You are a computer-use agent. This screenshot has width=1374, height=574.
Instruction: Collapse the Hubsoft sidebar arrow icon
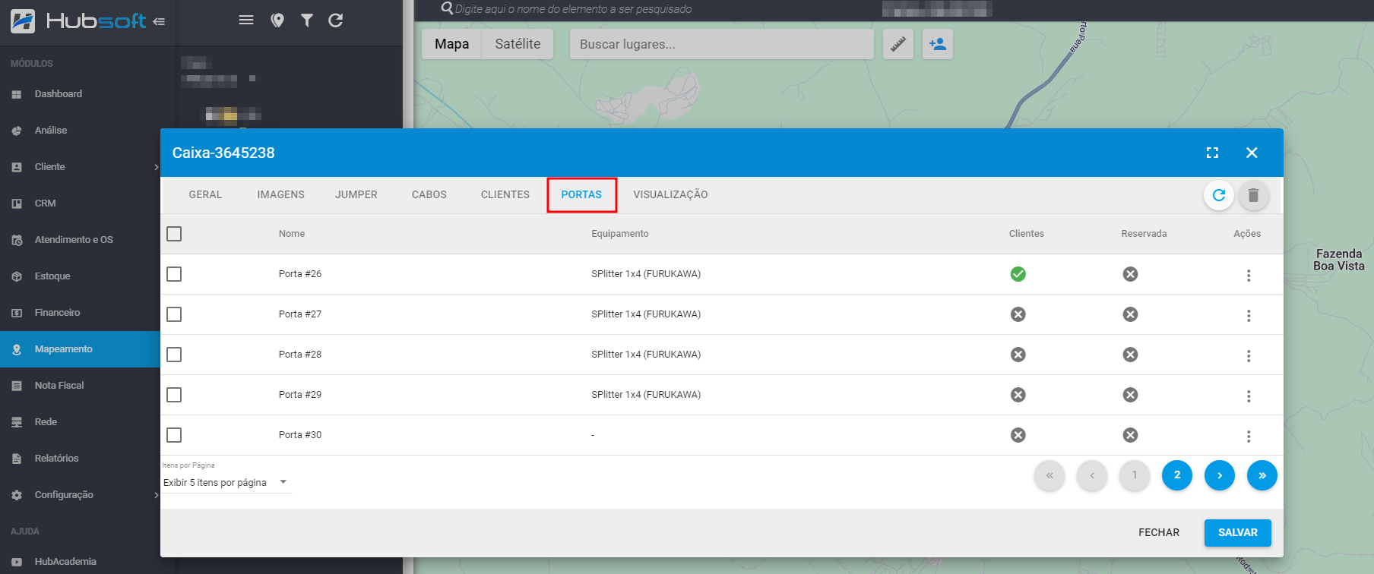159,21
